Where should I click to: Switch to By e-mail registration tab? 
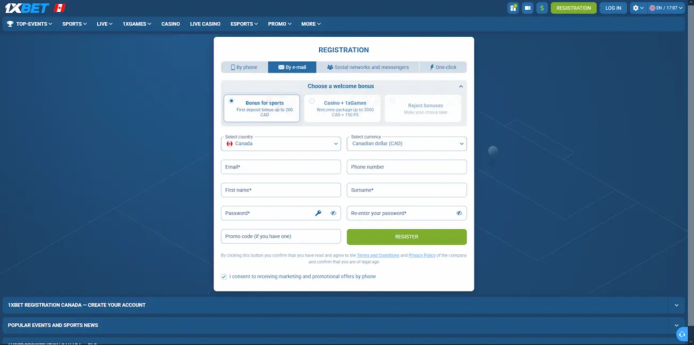[292, 67]
